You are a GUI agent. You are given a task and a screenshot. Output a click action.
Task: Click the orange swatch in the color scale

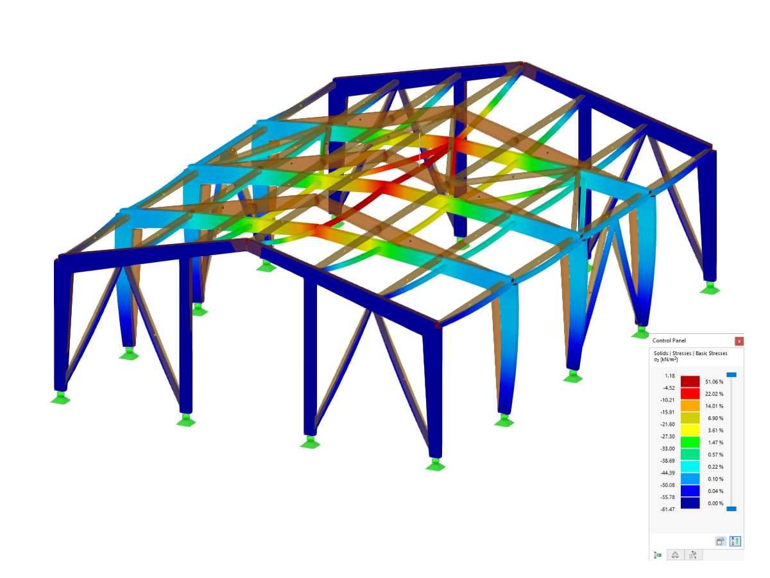pyautogui.click(x=690, y=406)
